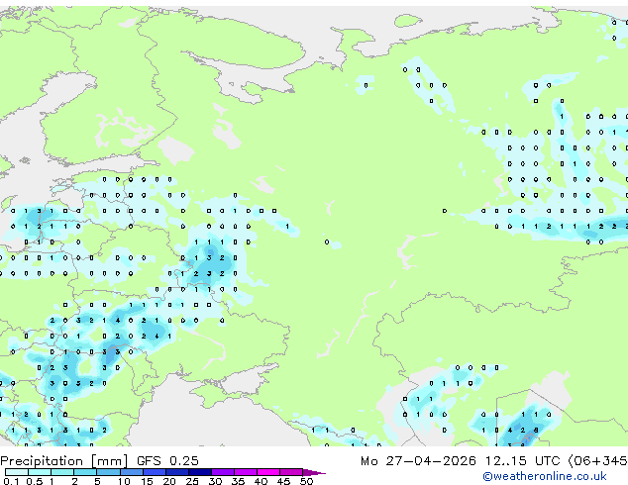Pick the 45–50 mm legend swatch

click(291, 472)
